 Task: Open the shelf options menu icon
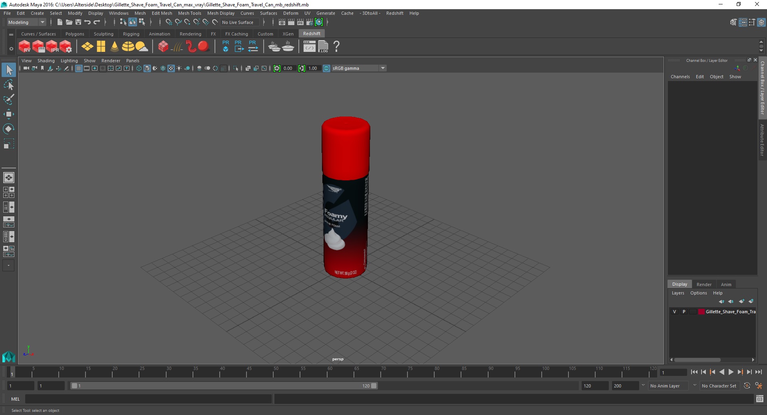(11, 34)
